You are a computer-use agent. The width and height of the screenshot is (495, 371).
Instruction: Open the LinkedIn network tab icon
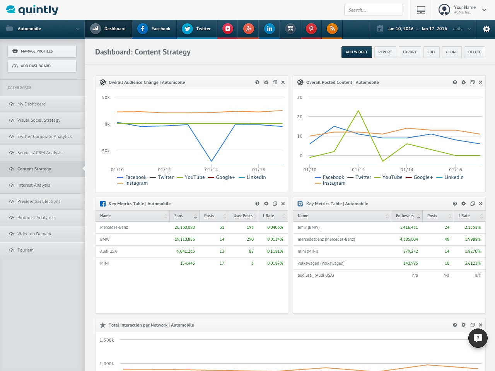[x=270, y=29]
